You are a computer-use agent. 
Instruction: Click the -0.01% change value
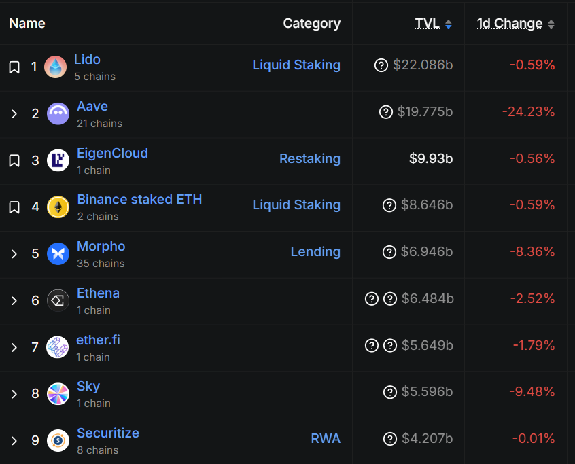click(533, 439)
